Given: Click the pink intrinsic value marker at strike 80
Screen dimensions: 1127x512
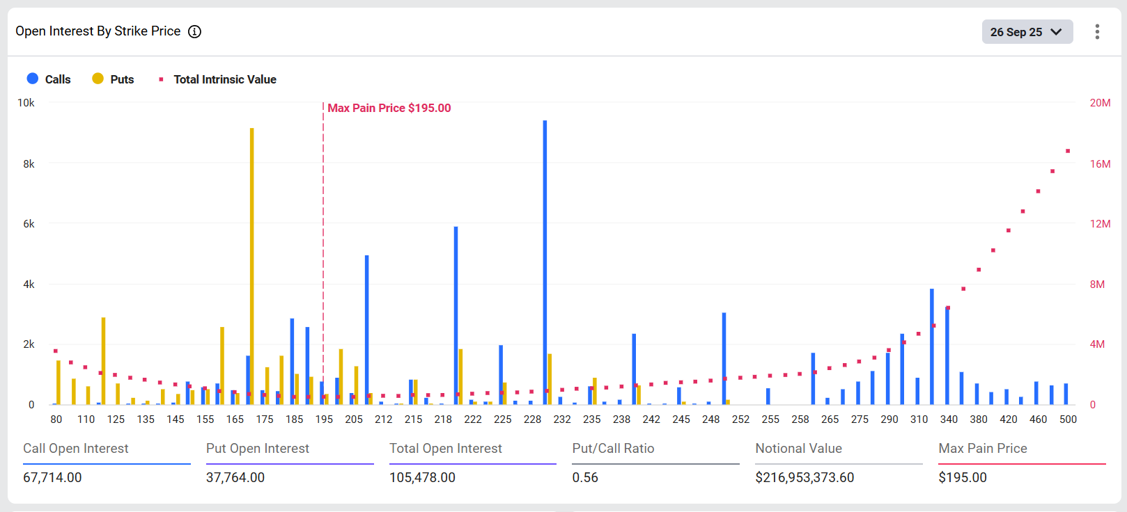Looking at the screenshot, I should click(56, 351).
